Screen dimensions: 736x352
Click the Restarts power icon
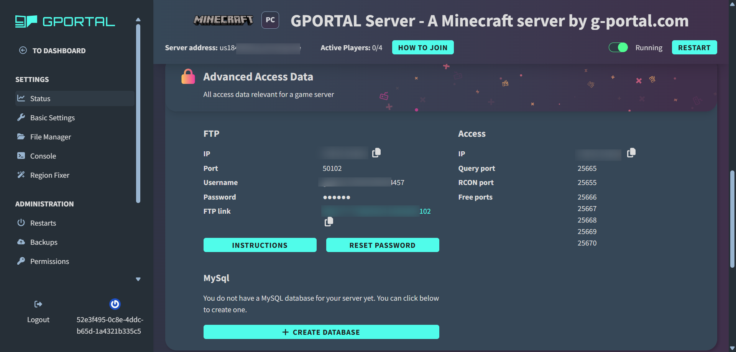pyautogui.click(x=21, y=223)
